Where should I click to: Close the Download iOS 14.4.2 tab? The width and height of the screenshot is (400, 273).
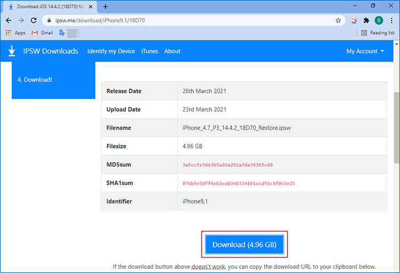click(x=91, y=6)
